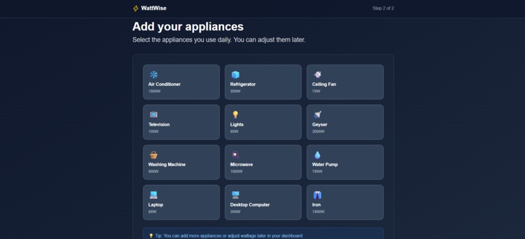Select the Air Conditioner label
This screenshot has height=239, width=525.
(164, 85)
